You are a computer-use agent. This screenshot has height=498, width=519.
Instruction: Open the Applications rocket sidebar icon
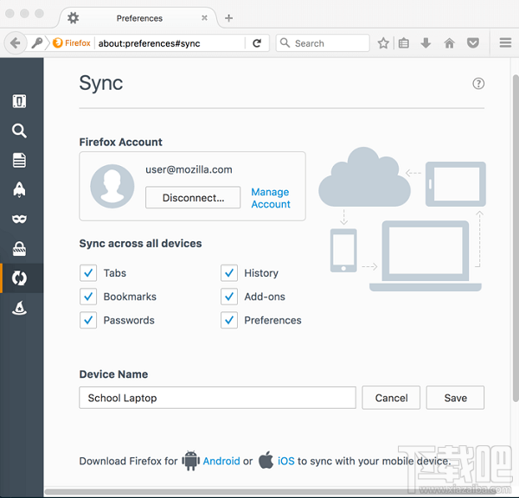tap(19, 189)
